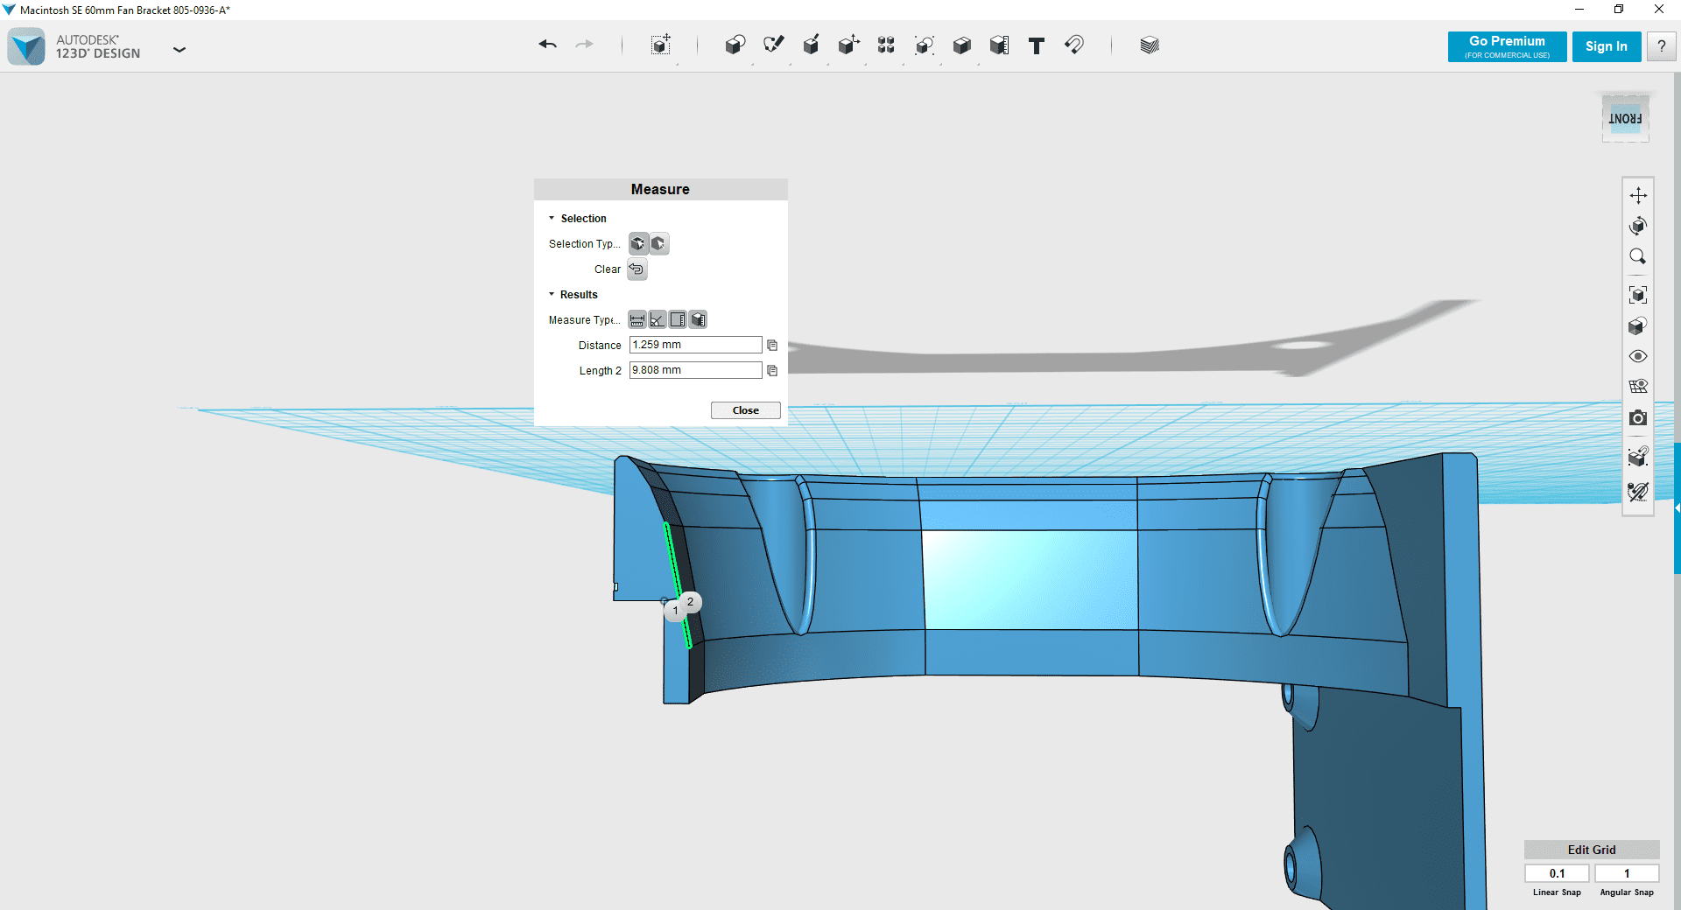
Task: Click the Go Premium button
Action: point(1507,46)
